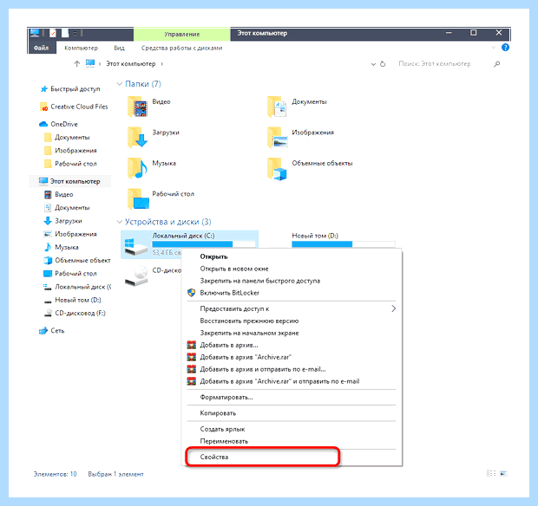
Task: Click the Creative Cloud Files folder icon
Action: click(x=44, y=107)
